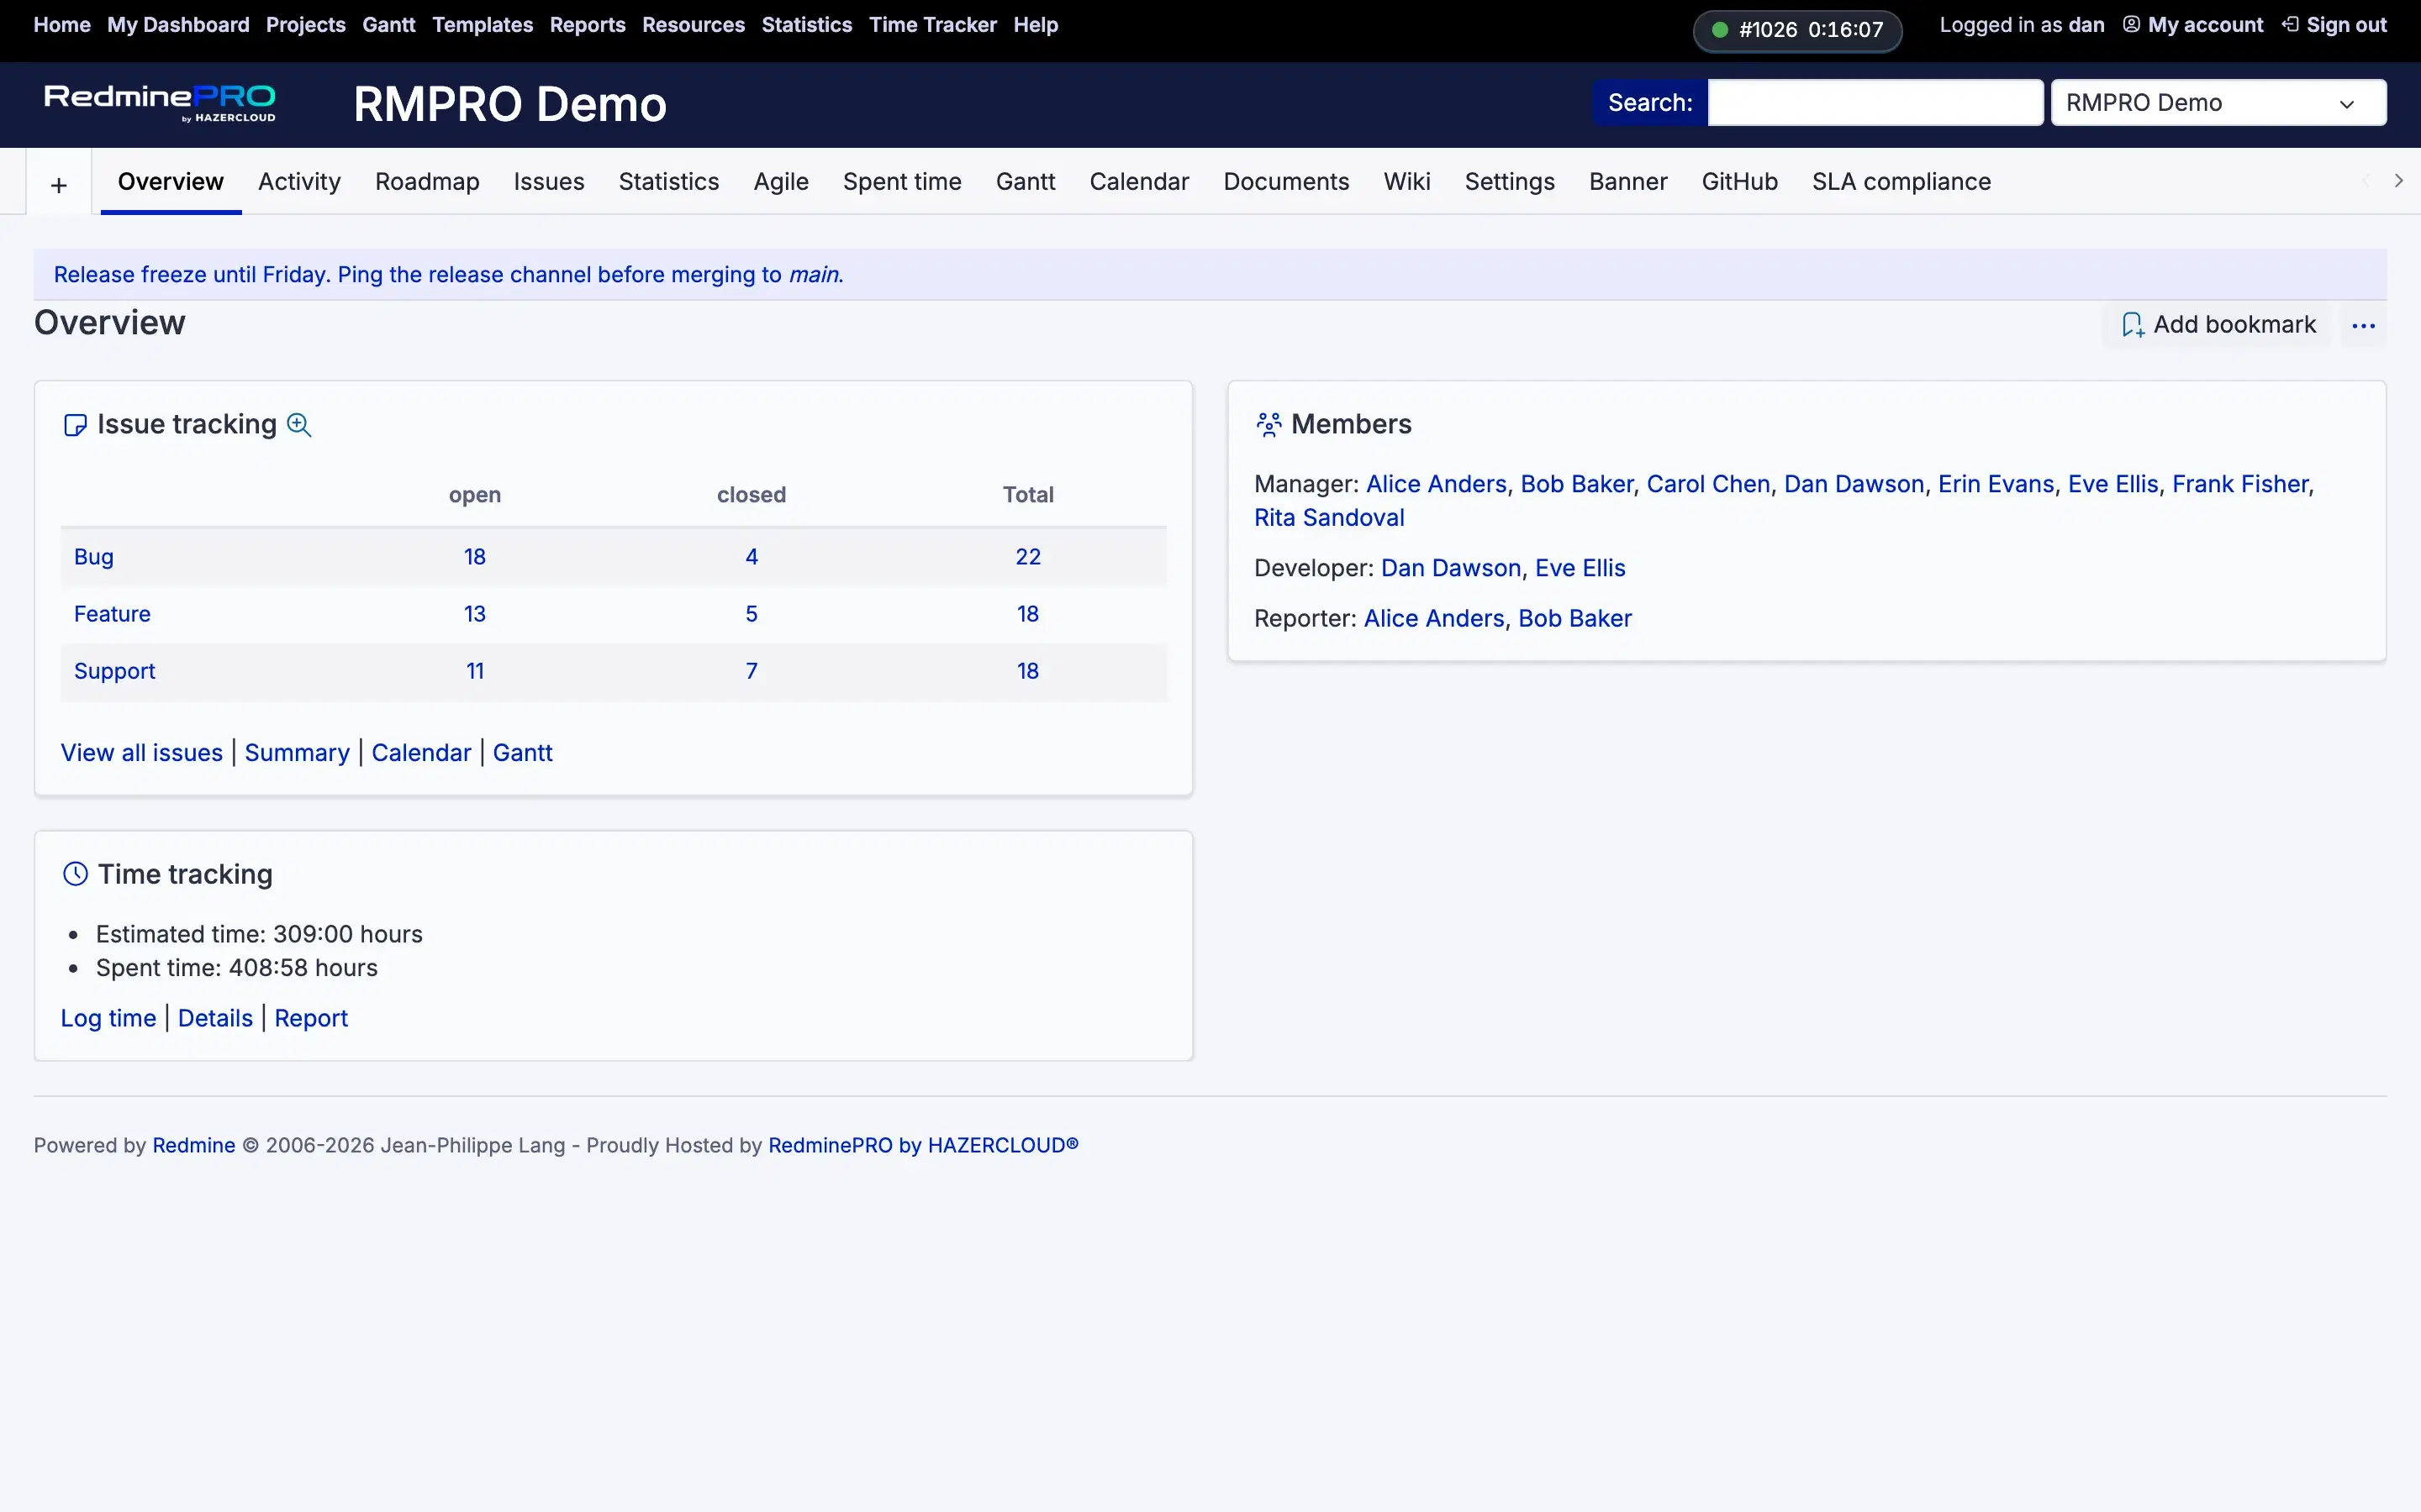
Task: Focus the Search input field
Action: [x=1875, y=103]
